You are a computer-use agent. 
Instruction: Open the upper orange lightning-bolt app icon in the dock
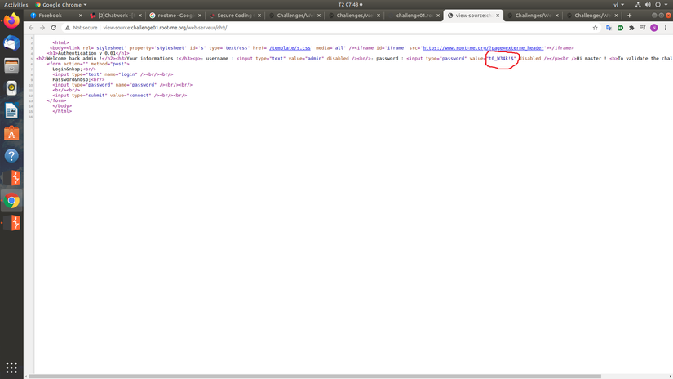click(x=11, y=178)
